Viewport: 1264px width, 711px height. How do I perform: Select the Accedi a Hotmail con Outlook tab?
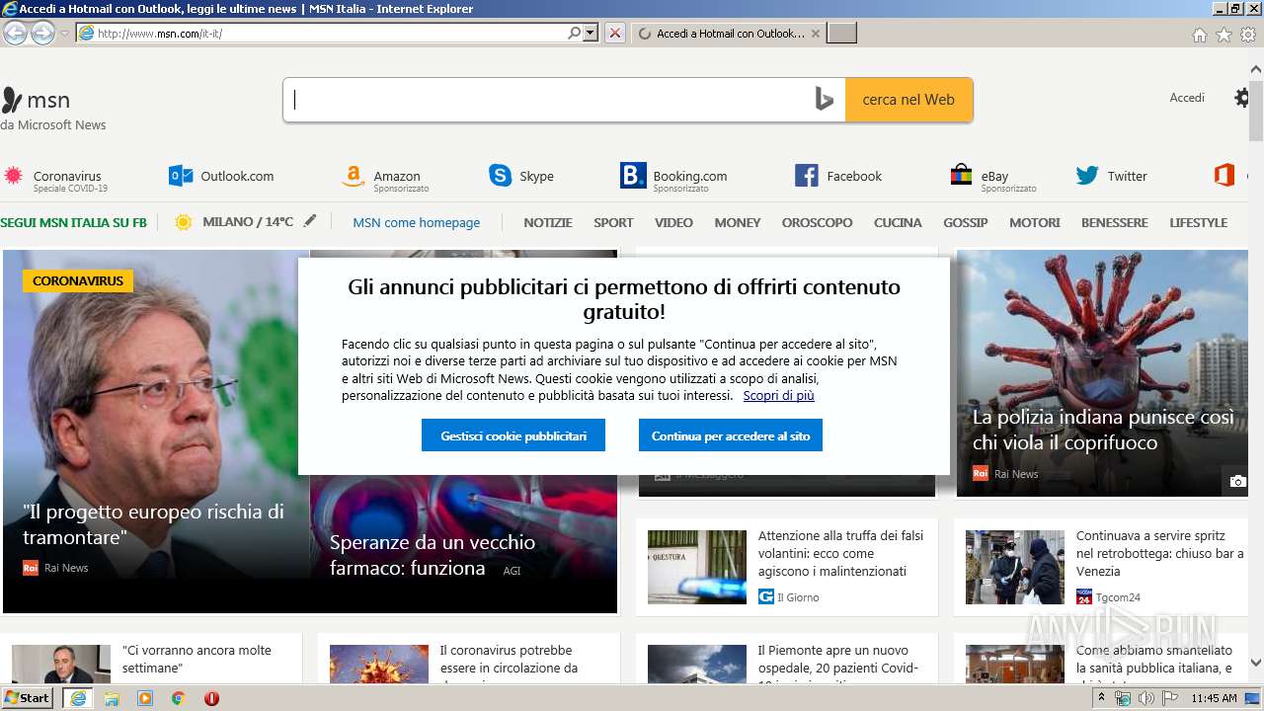click(x=728, y=34)
